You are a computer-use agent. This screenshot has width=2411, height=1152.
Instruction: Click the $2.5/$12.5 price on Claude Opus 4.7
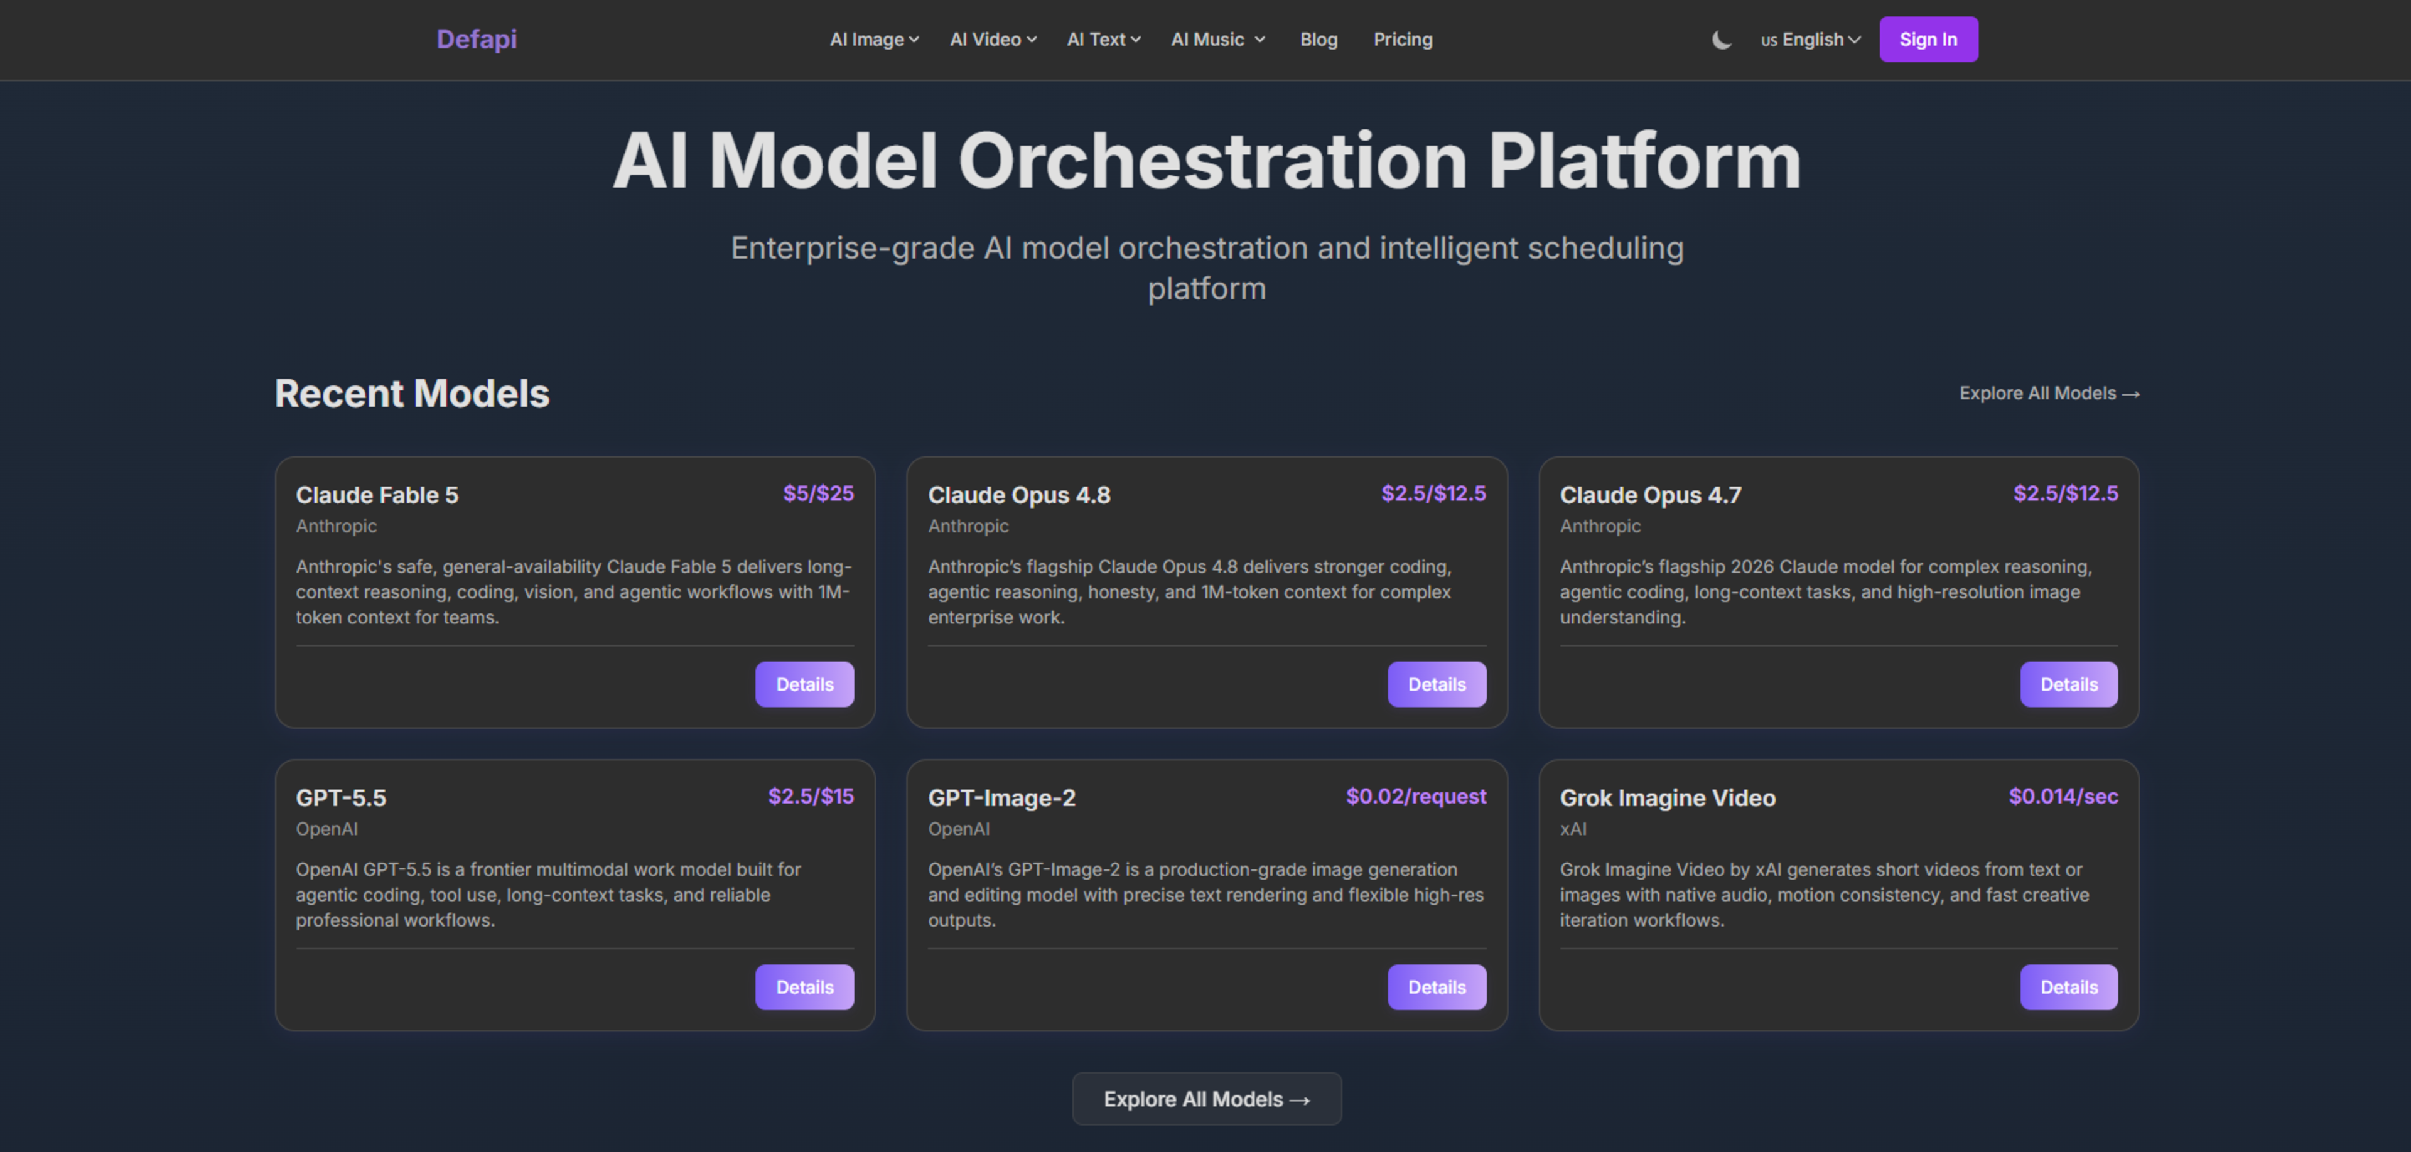[x=2066, y=493]
